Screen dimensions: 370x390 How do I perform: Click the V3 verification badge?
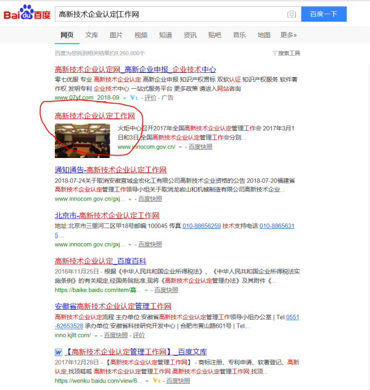click(x=156, y=381)
